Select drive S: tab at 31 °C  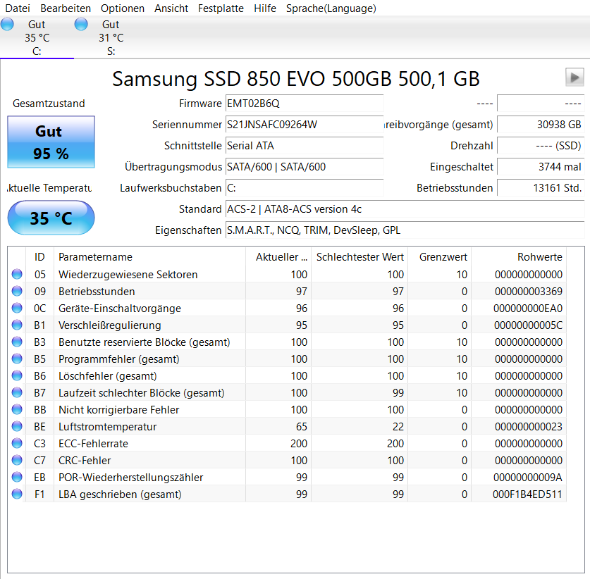coord(111,37)
